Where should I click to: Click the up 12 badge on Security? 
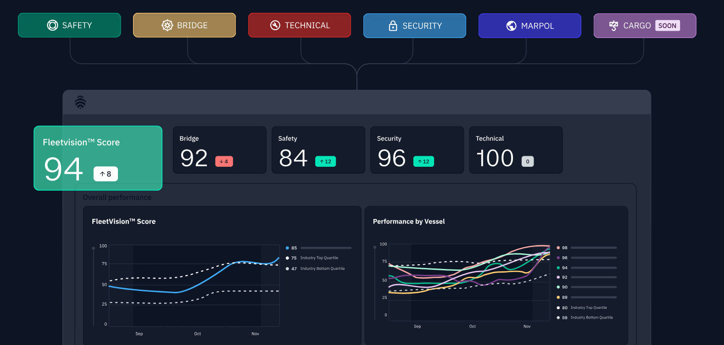point(423,161)
